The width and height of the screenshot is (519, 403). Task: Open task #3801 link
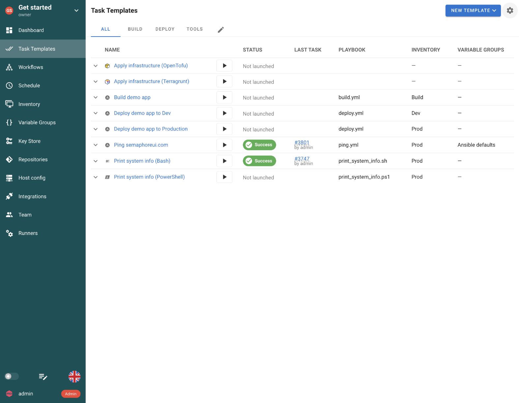tap(302, 143)
